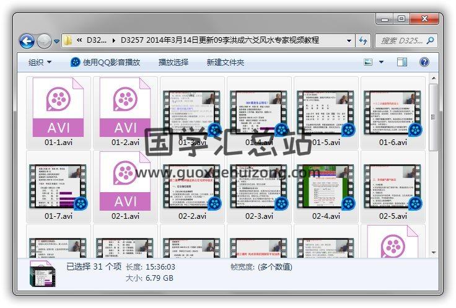Toggle the preview pane icon

point(402,62)
